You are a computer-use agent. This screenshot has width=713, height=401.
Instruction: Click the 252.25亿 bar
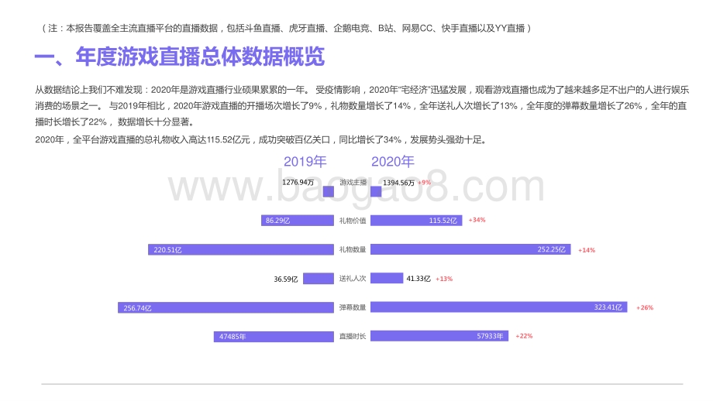click(470, 249)
